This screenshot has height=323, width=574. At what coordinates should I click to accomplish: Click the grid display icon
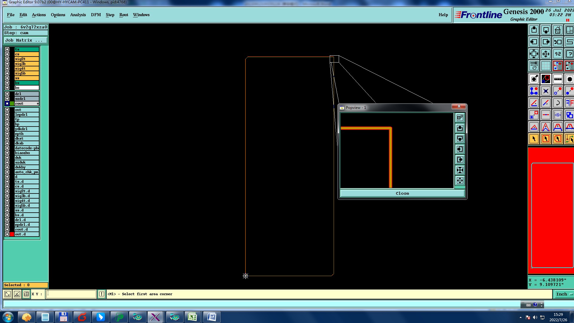(x=546, y=66)
